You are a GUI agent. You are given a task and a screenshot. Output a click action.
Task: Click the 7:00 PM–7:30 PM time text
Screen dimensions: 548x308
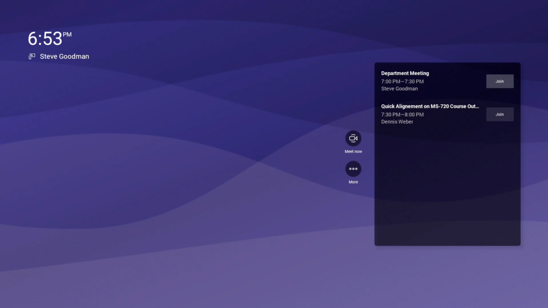(x=402, y=81)
